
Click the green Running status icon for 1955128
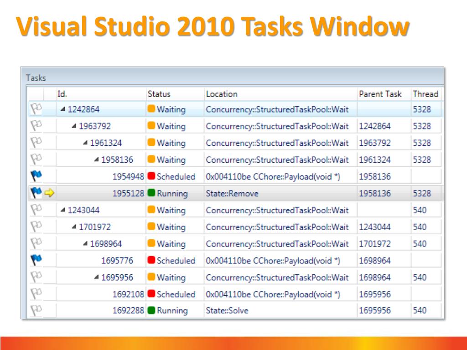point(151,193)
